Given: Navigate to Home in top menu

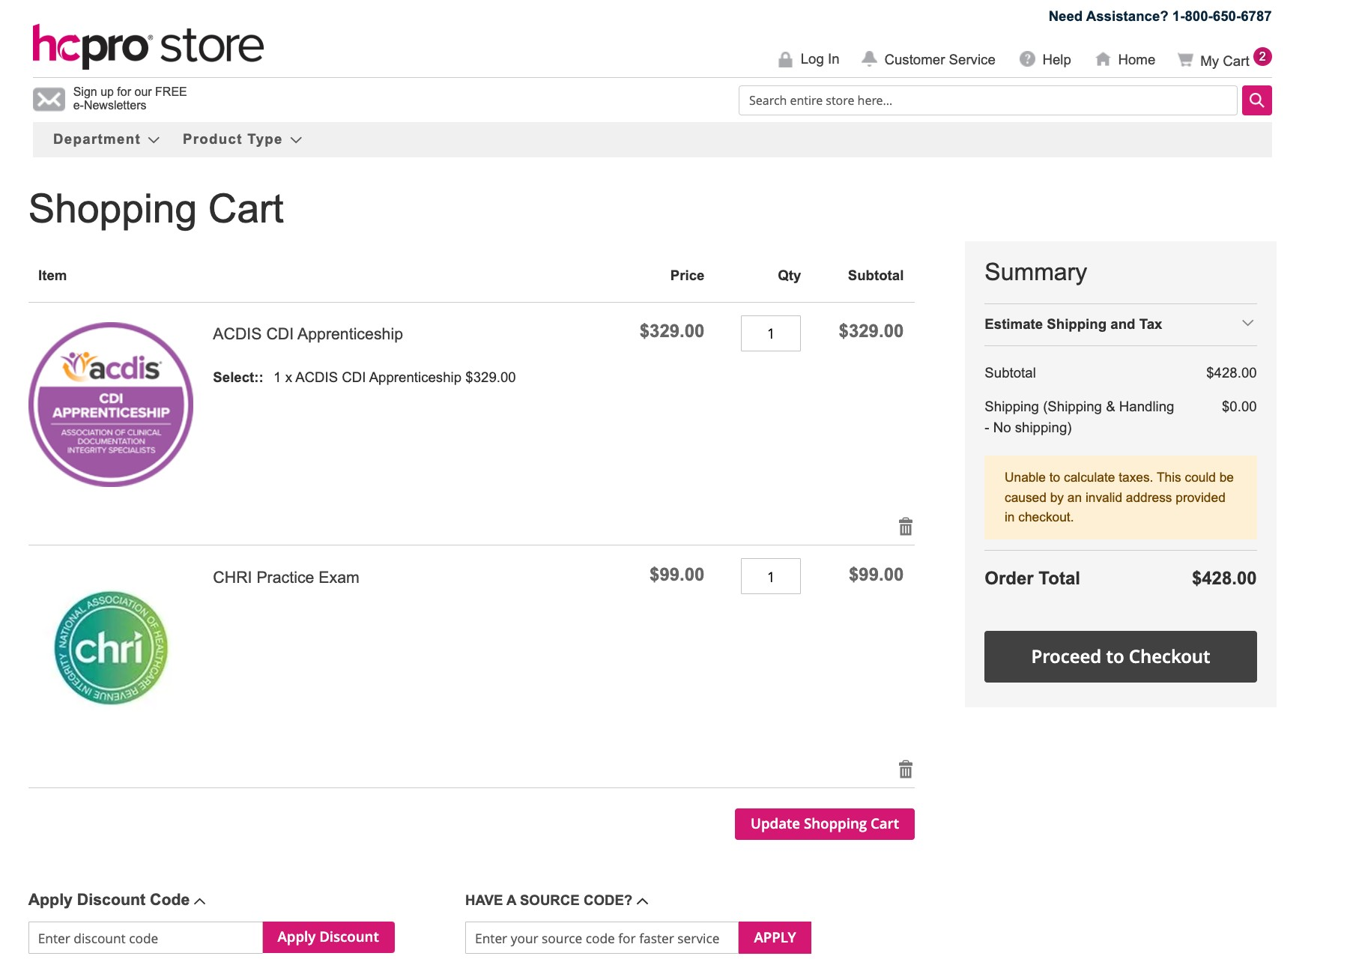Looking at the screenshot, I should tap(1136, 60).
